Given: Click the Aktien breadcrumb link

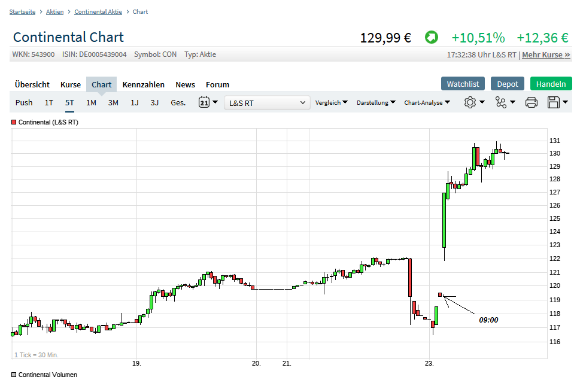Looking at the screenshot, I should pos(54,12).
